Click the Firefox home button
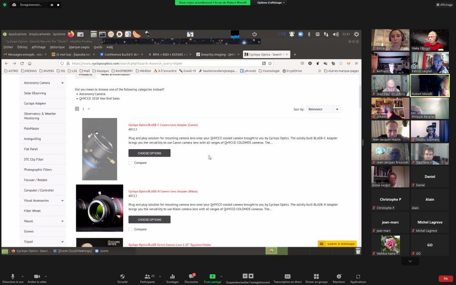Screen dimensions: 456x285 click(29, 63)
